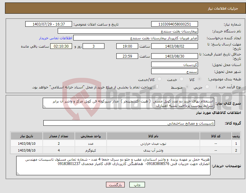Click the resize handle of buyer notes box
Screen dimensions: 246x193
[x=18, y=173]
